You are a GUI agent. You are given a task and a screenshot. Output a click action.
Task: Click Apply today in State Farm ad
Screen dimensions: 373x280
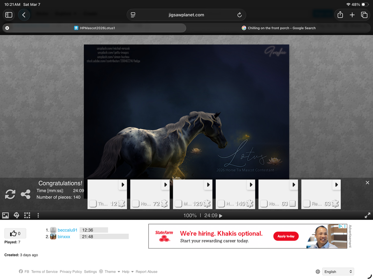point(286,236)
